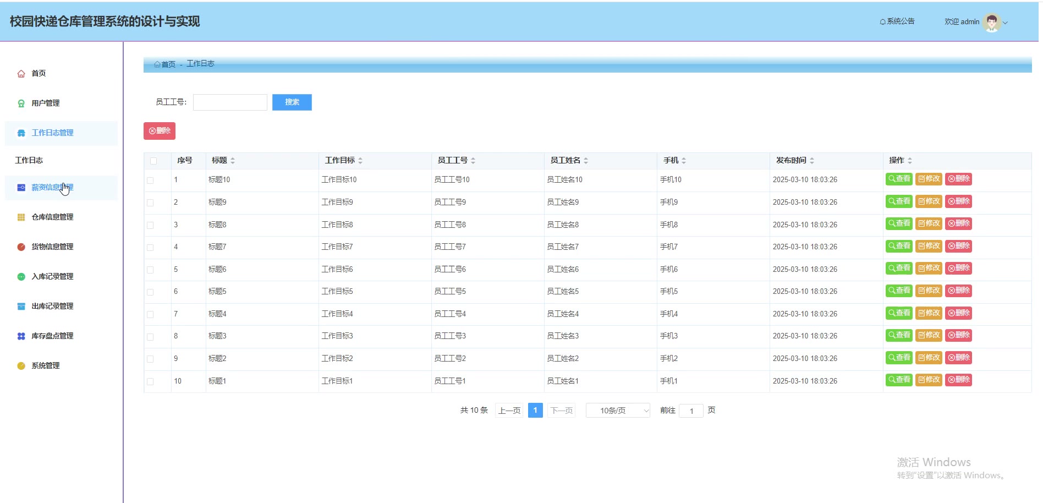Select the checkbox for row 标题5
Screen dimensions: 1043x503
[150, 292]
